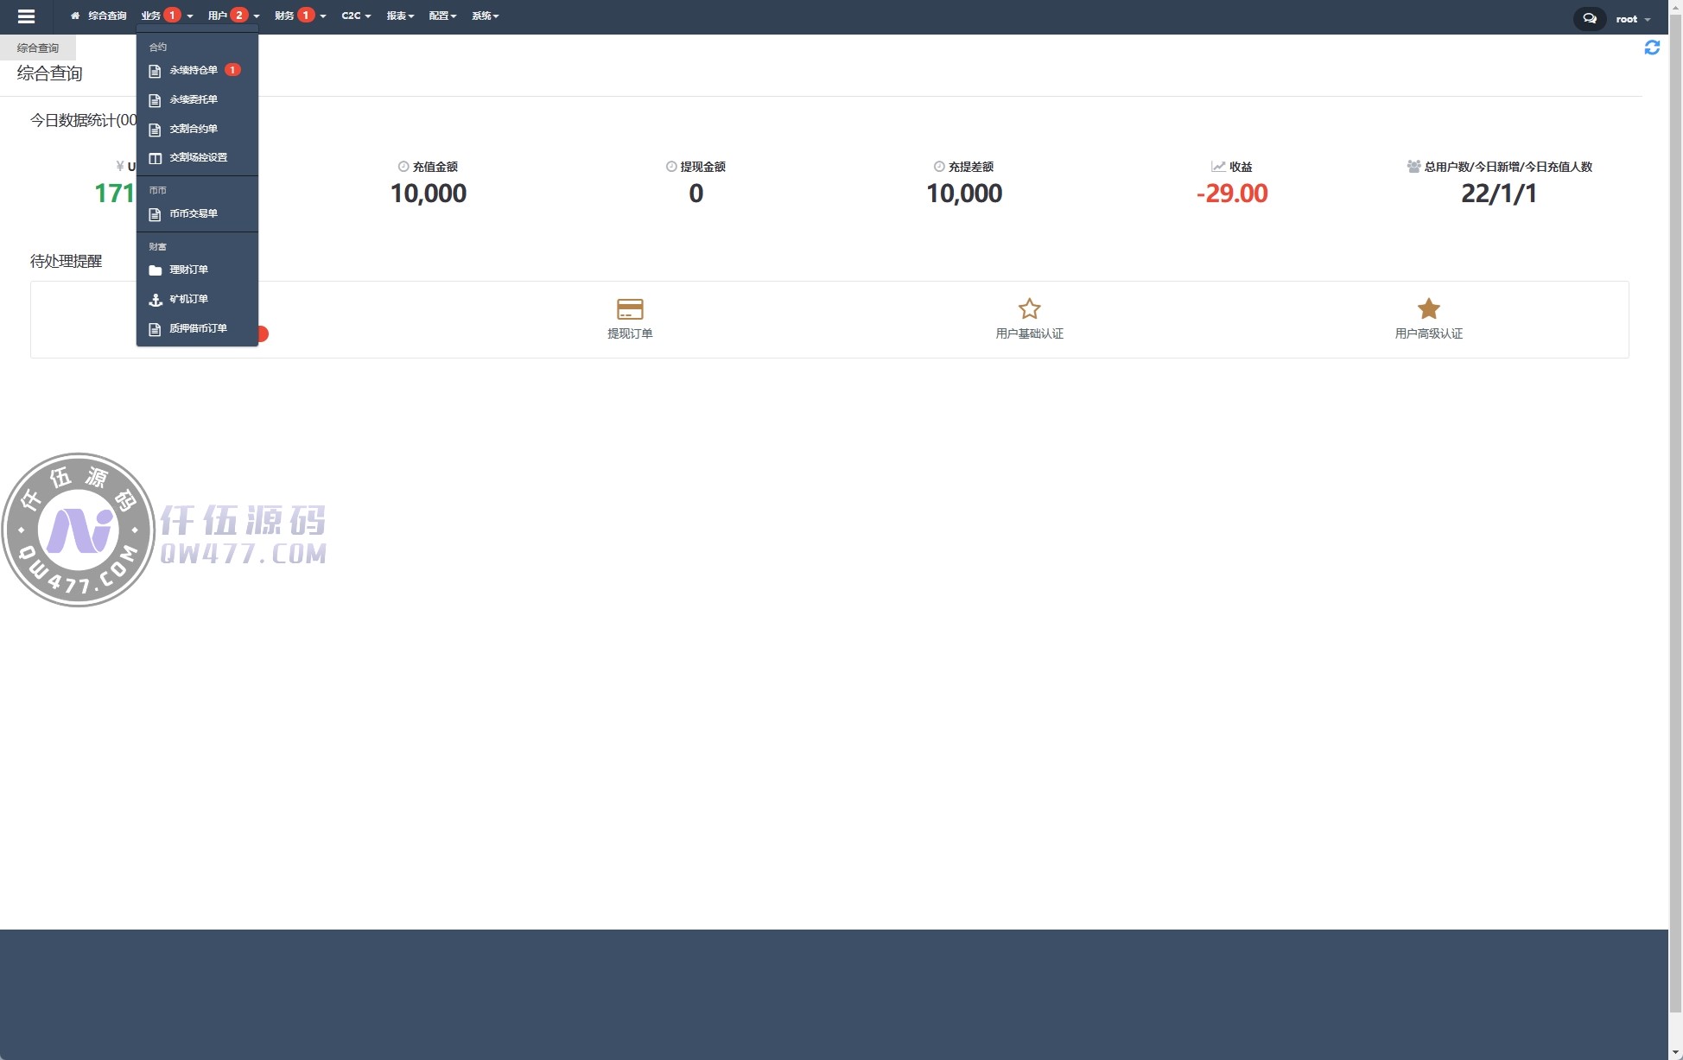
Task: Open the chat messages icon
Action: pyautogui.click(x=1589, y=18)
